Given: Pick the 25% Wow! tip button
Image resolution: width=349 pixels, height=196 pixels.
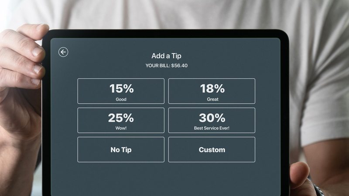Looking at the screenshot, I should pyautogui.click(x=121, y=120).
